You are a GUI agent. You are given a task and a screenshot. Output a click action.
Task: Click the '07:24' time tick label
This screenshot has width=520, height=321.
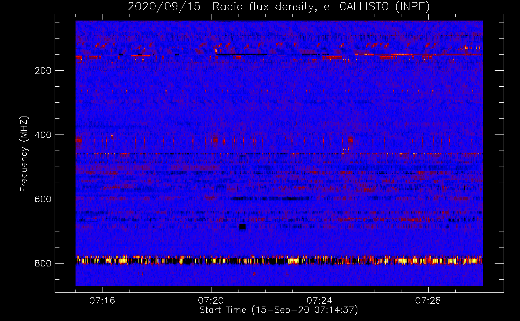[x=319, y=300]
